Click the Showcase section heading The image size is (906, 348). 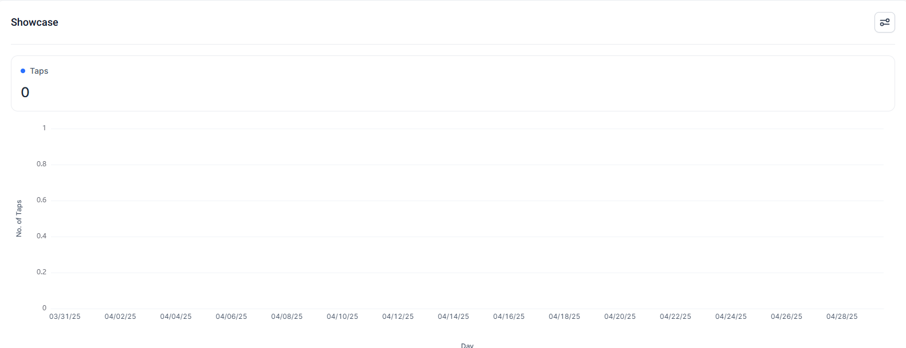click(x=34, y=22)
